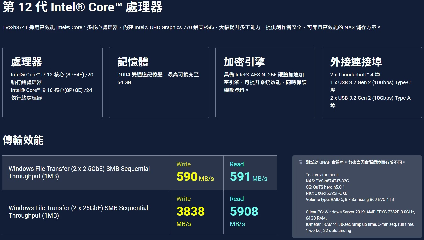The height and width of the screenshot is (240, 424).
Task: Click the small document icon beside the QNAP lab note
Action: (x=301, y=162)
